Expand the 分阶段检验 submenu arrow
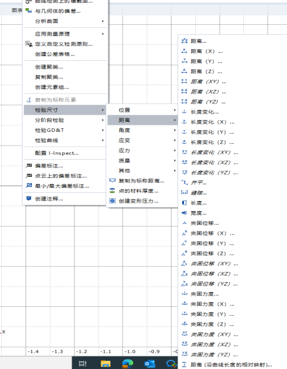 (x=103, y=120)
